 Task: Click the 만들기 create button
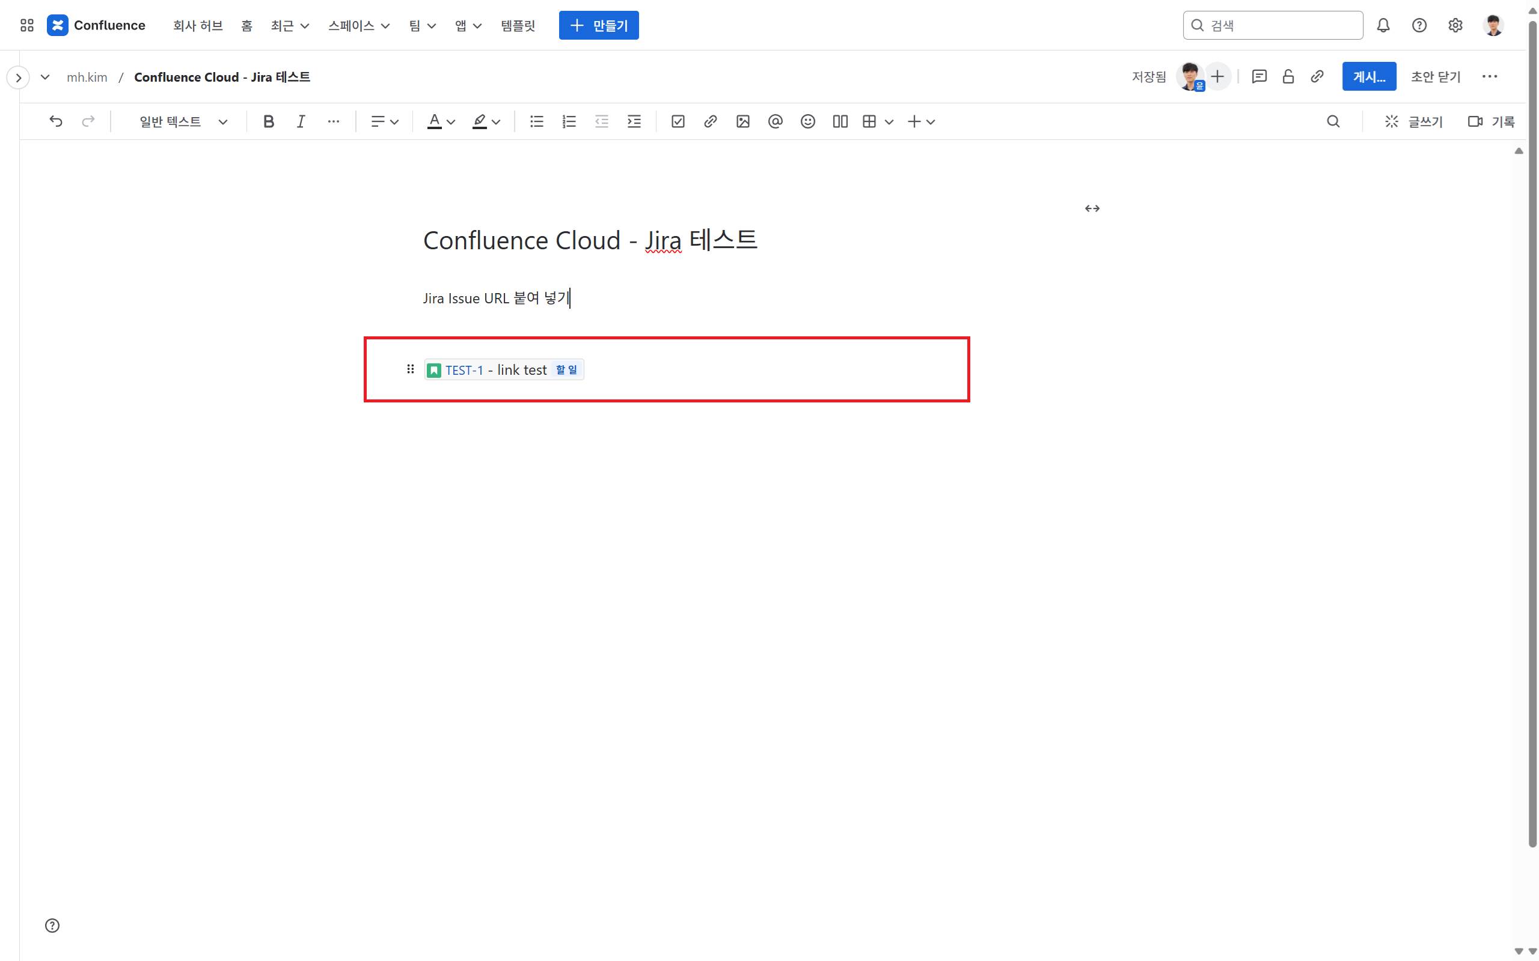click(x=598, y=25)
